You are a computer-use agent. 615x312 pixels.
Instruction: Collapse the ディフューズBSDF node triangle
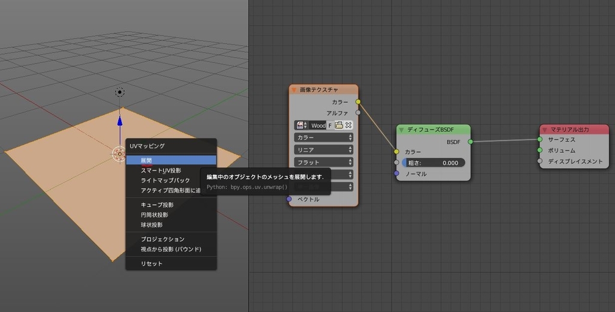click(x=401, y=130)
